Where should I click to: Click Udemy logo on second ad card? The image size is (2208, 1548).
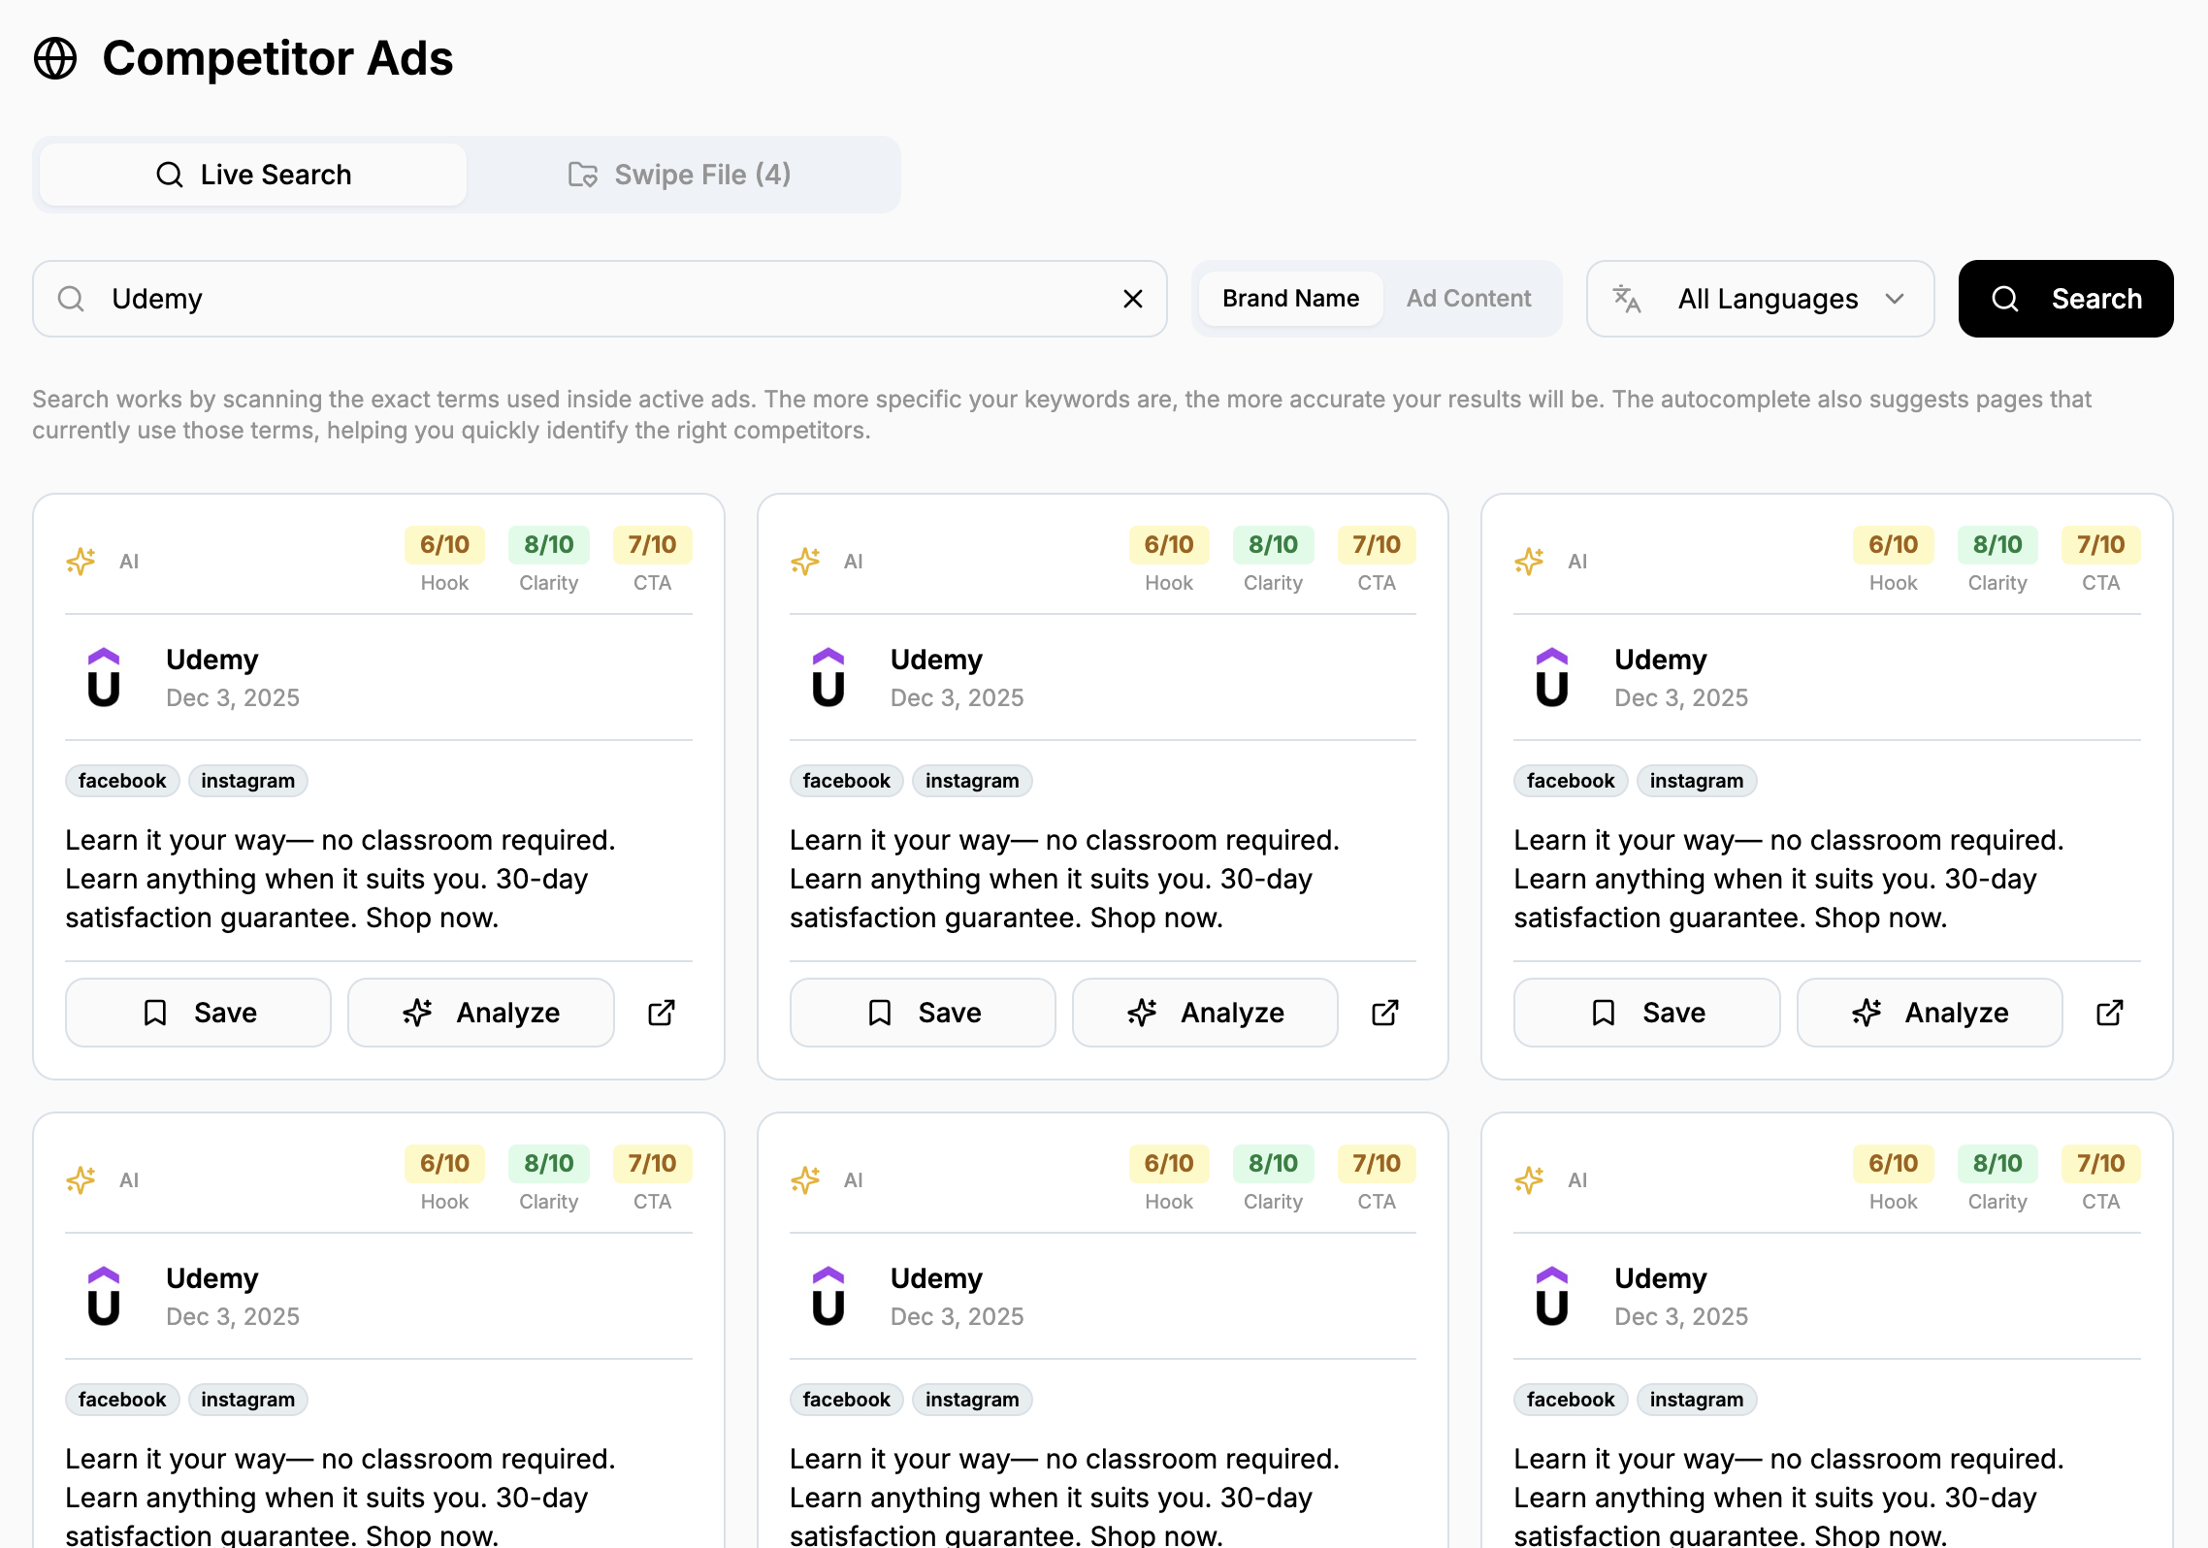tap(828, 677)
